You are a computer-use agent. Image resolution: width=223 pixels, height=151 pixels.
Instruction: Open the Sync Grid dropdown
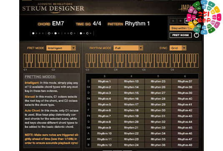(x=178, y=48)
